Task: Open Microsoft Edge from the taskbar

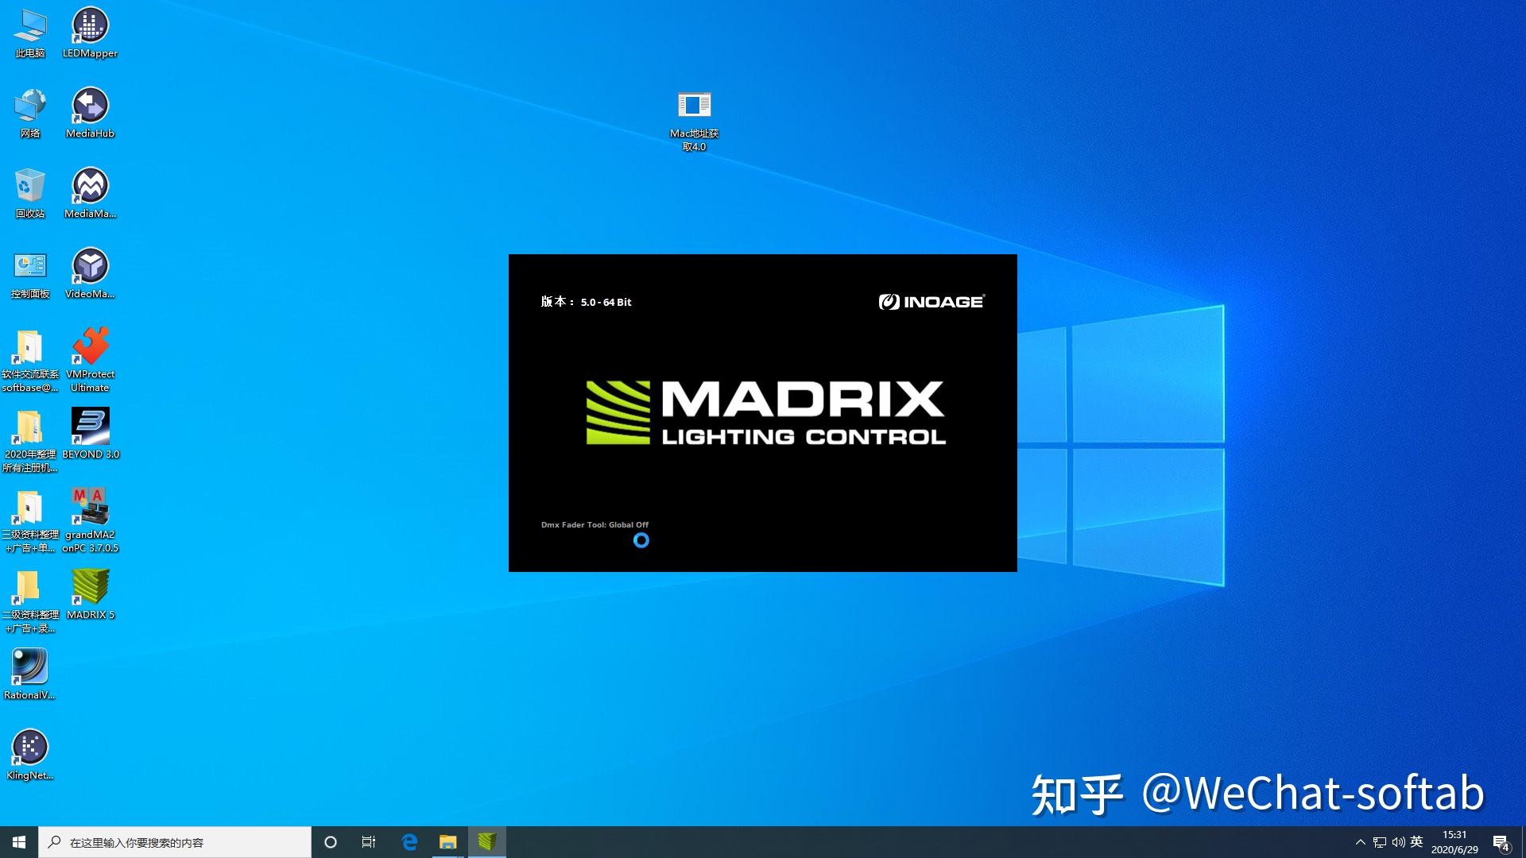Action: tap(410, 841)
